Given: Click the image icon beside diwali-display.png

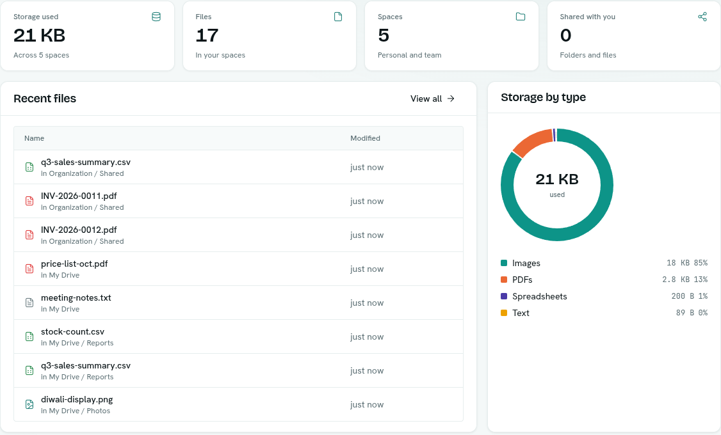Looking at the screenshot, I should [x=29, y=405].
